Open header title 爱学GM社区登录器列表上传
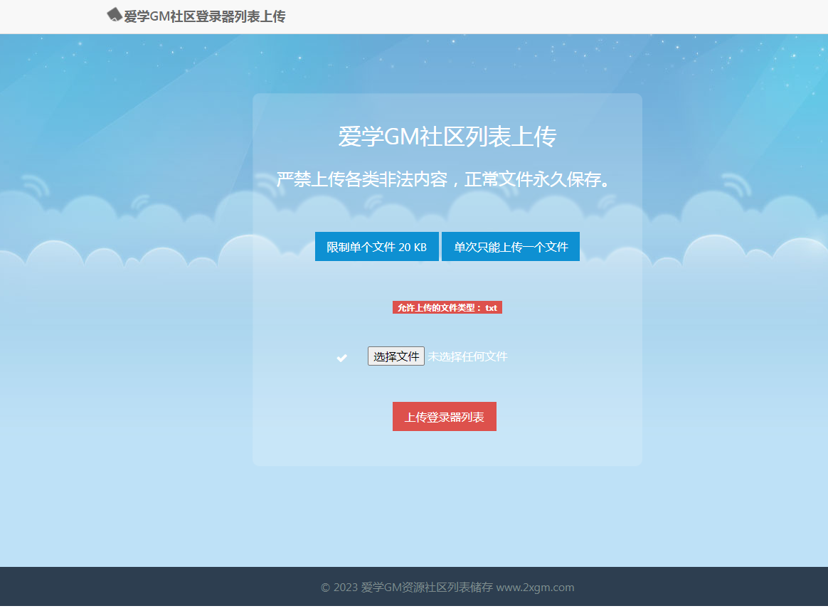Image resolution: width=828 pixels, height=611 pixels. (204, 16)
